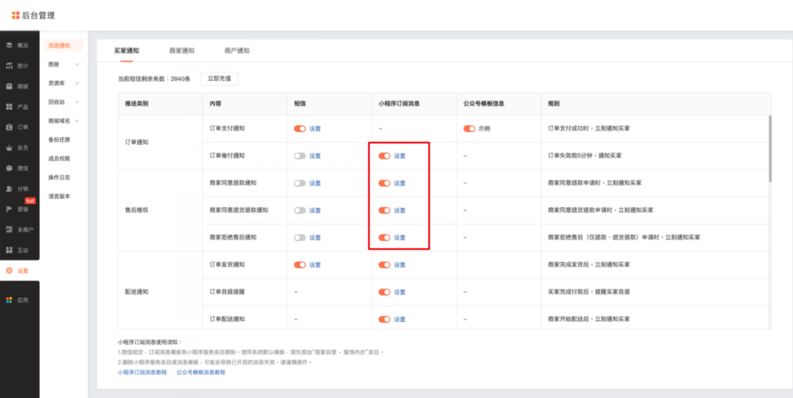Open the 公众号模板消息教程 tutorial link
This screenshot has width=793, height=398.
point(201,373)
